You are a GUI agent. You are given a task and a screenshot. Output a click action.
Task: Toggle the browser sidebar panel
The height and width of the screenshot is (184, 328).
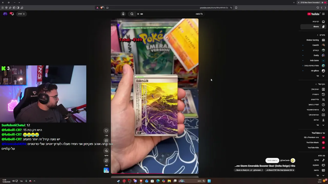click(18, 8)
